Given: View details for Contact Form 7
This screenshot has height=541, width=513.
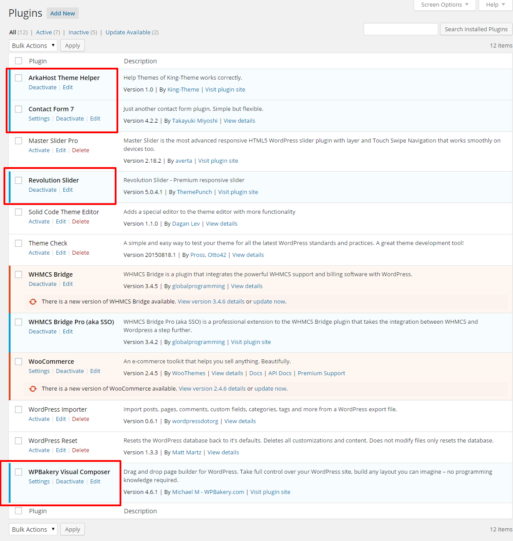Looking at the screenshot, I should (240, 121).
